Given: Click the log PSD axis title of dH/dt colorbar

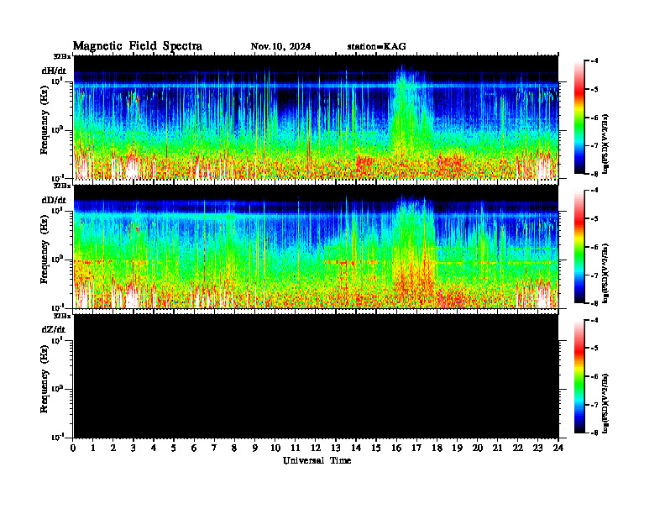Looking at the screenshot, I should (605, 144).
